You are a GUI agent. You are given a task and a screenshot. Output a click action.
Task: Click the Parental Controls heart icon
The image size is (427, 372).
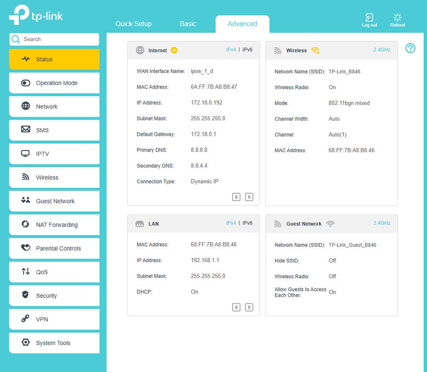pos(26,247)
